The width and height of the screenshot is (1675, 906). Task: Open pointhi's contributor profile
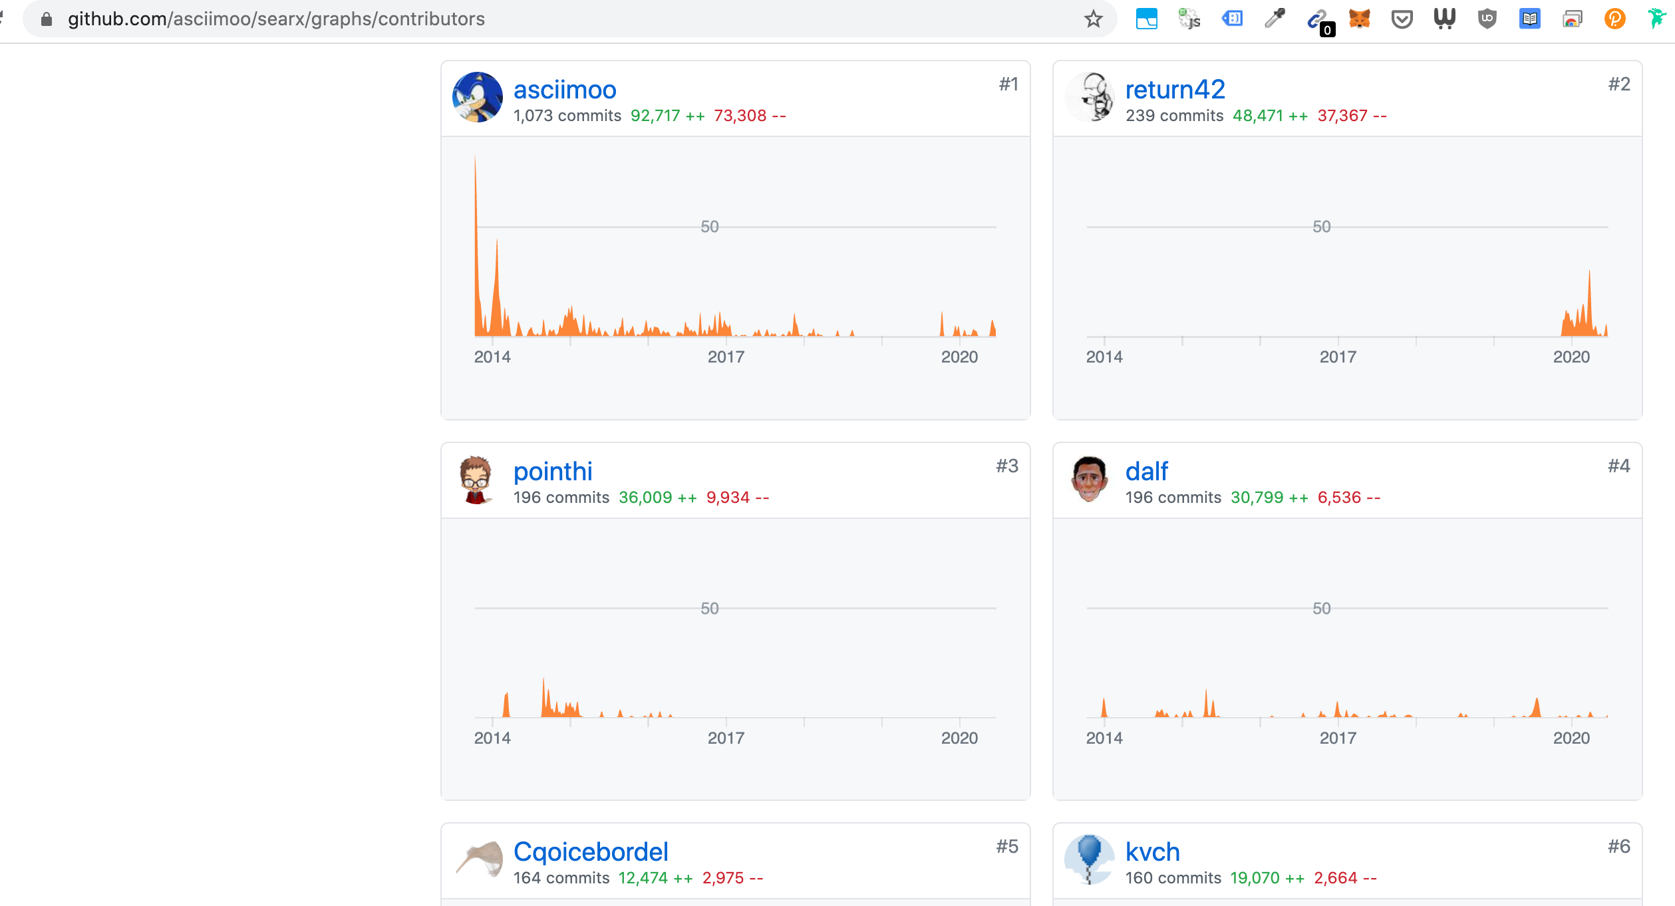point(553,470)
